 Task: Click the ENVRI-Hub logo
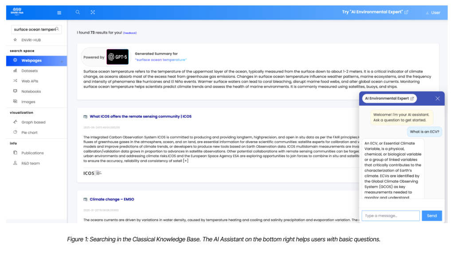pyautogui.click(x=16, y=12)
